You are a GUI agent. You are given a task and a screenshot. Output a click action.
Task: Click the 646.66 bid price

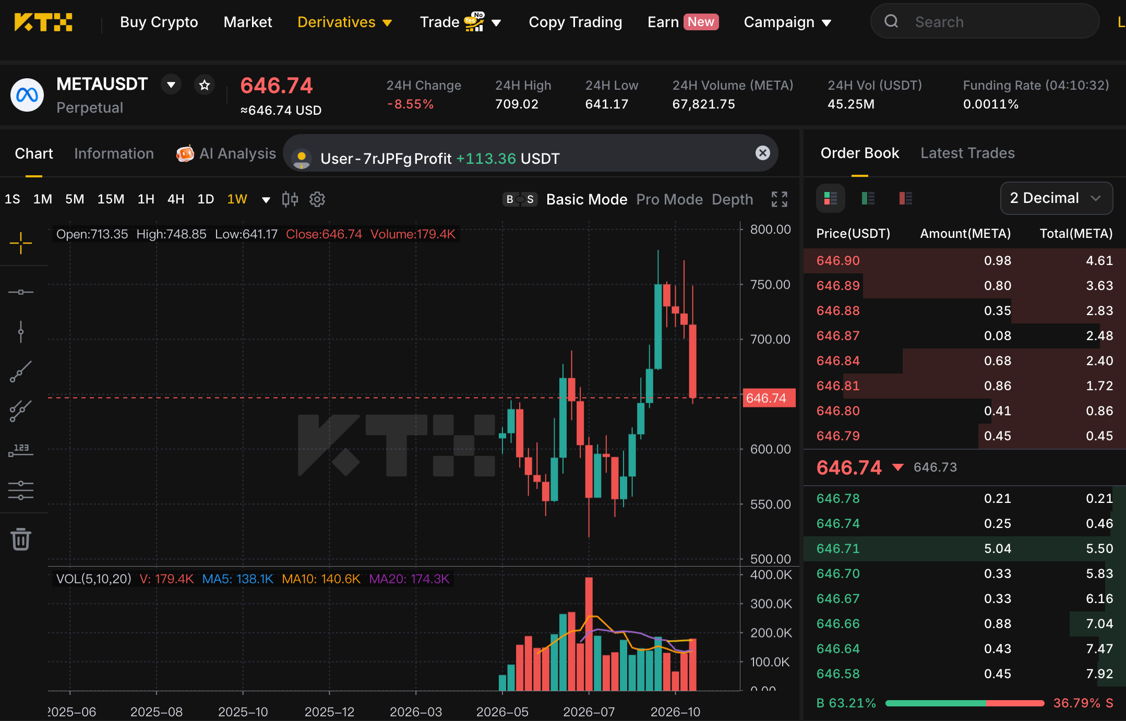coord(837,623)
